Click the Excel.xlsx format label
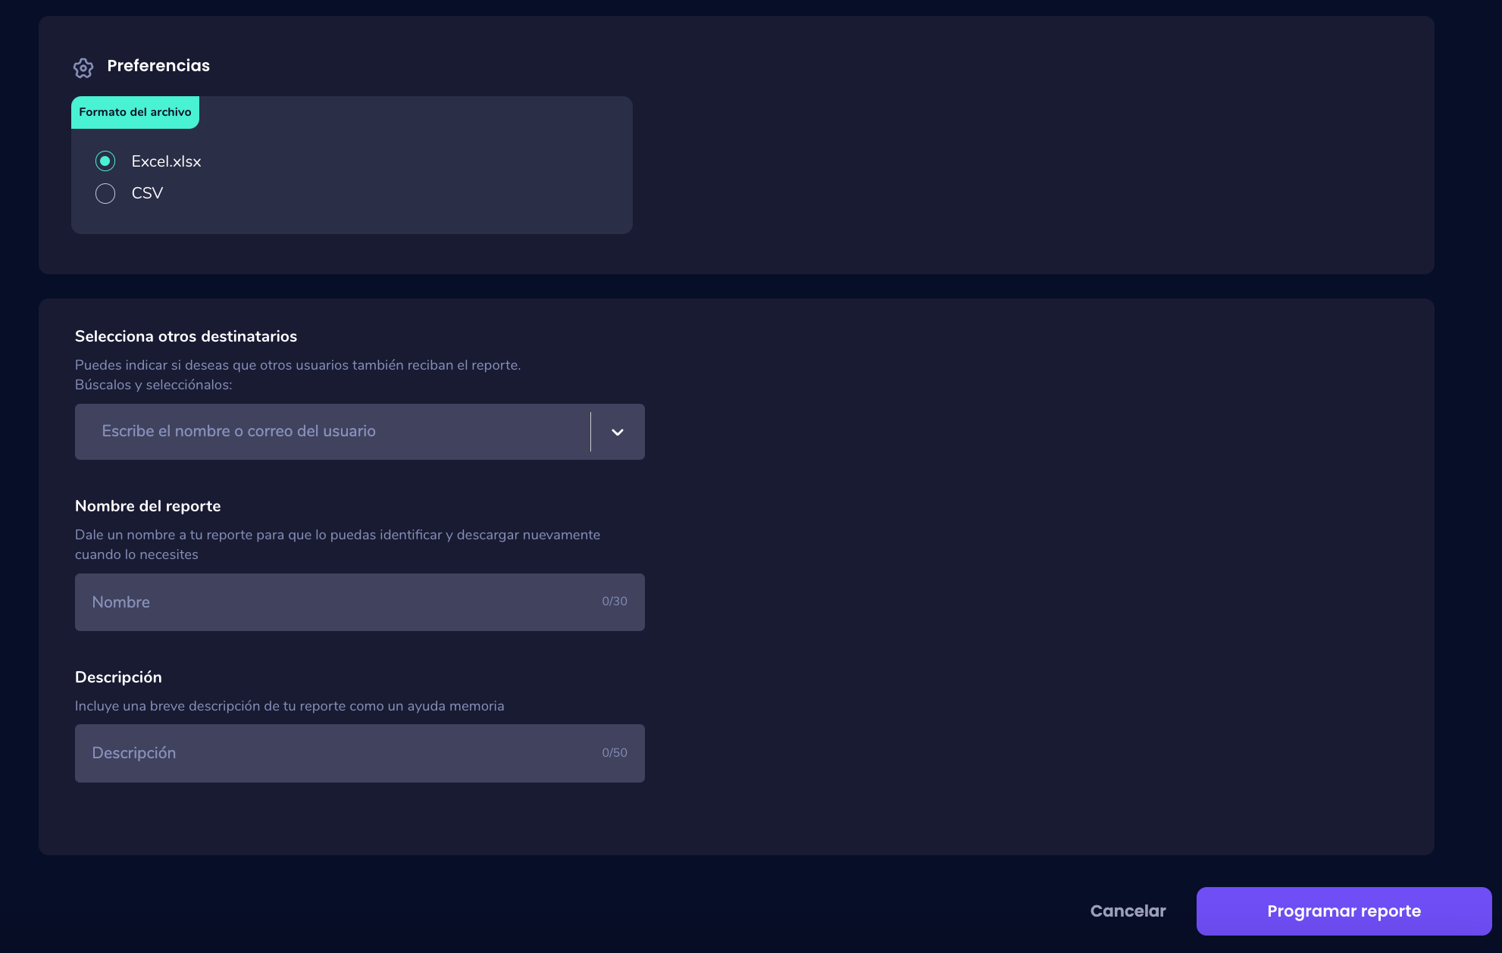 166,161
